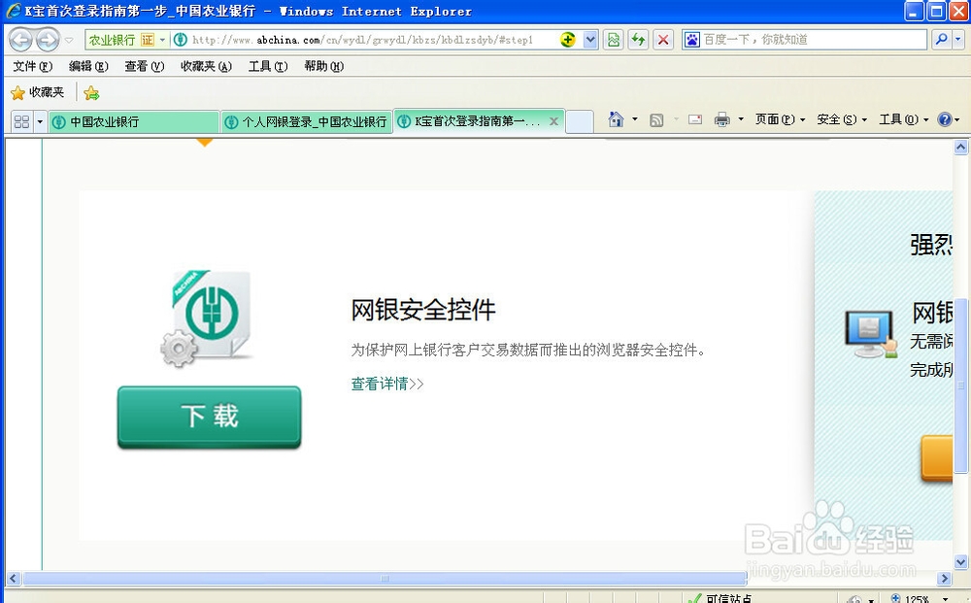Click the horizontal scrollbar thumb
Screen dimensions: 971x603
(x=384, y=578)
